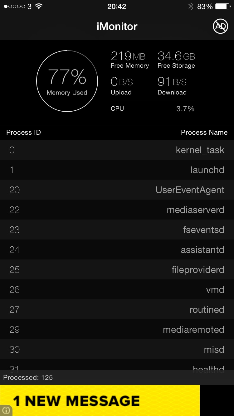
Task: Select the kernel_task process row
Action: point(117,150)
